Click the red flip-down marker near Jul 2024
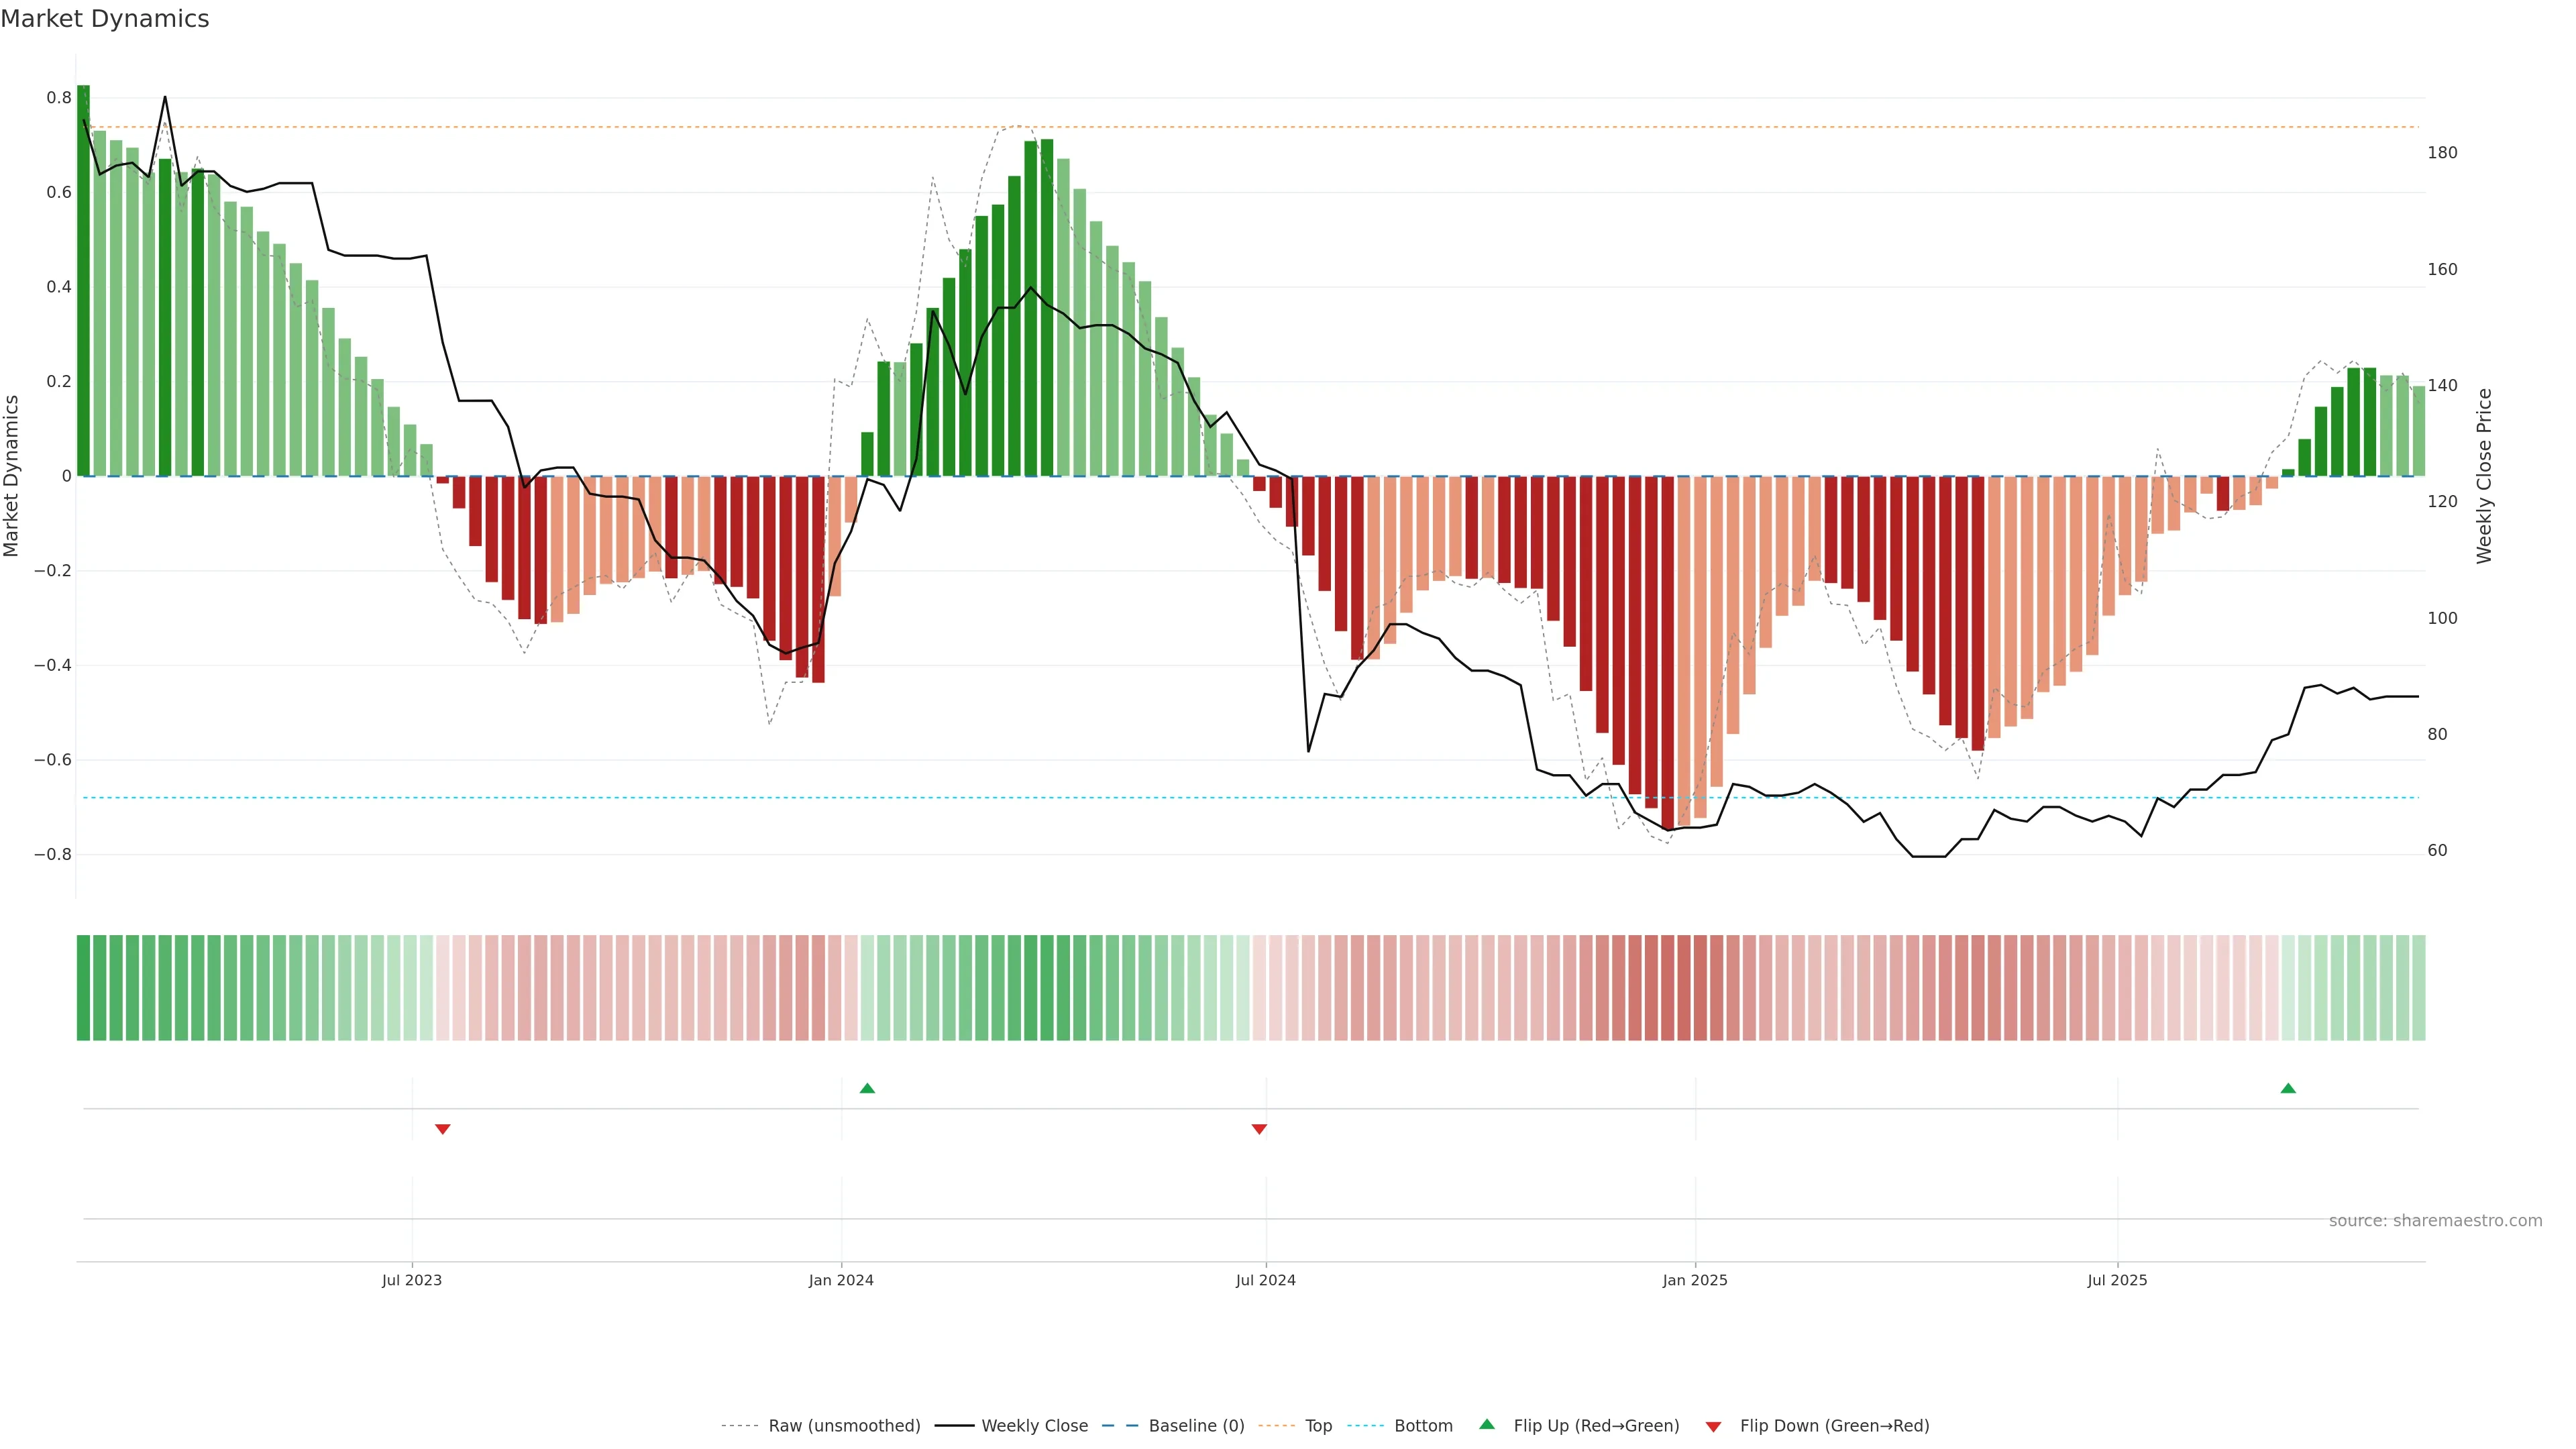The width and height of the screenshot is (2576, 1449). 1259,1129
